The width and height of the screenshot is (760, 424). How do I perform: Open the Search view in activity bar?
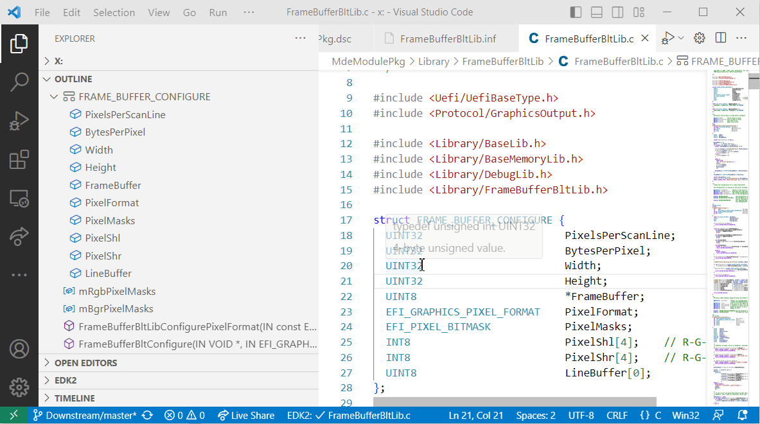(x=19, y=82)
